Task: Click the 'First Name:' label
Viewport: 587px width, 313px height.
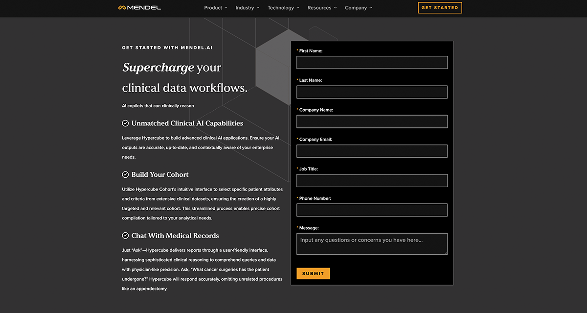Action: [311, 51]
